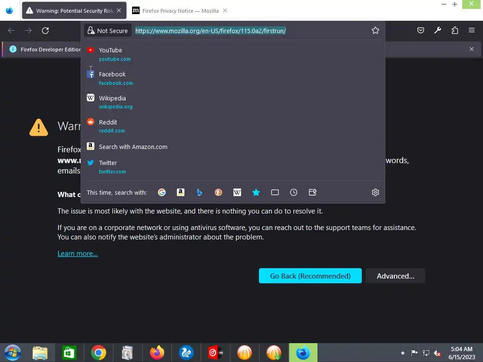Choose the Reddit suggestion
This screenshot has height=362, width=483.
(233, 126)
